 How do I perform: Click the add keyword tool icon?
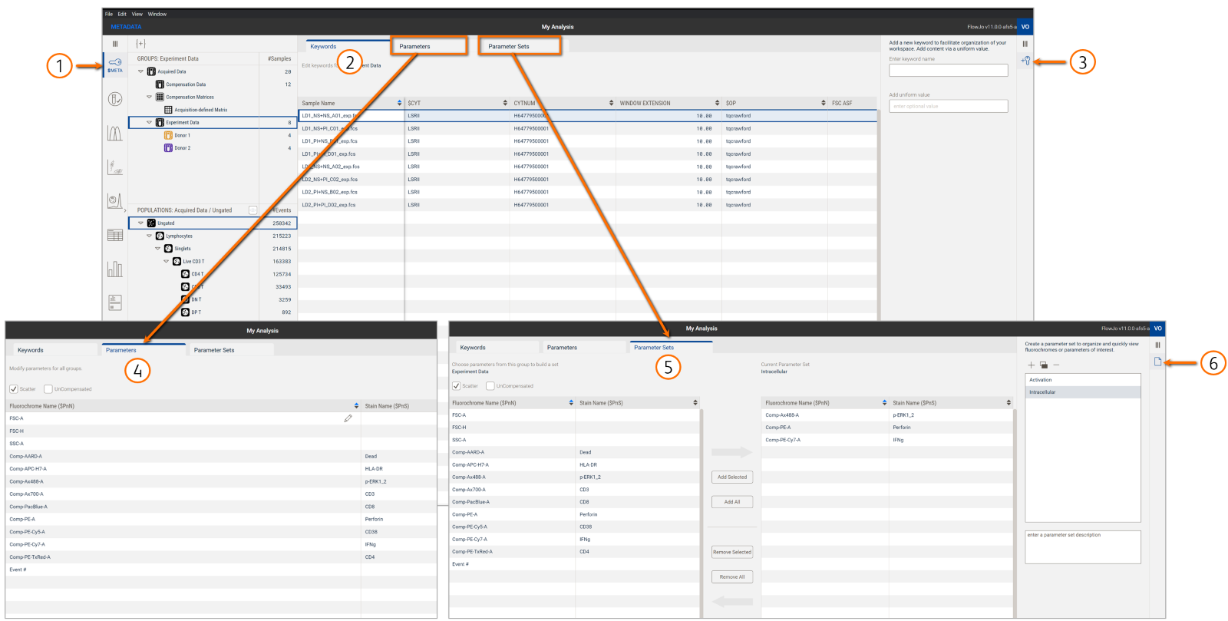pyautogui.click(x=1025, y=61)
